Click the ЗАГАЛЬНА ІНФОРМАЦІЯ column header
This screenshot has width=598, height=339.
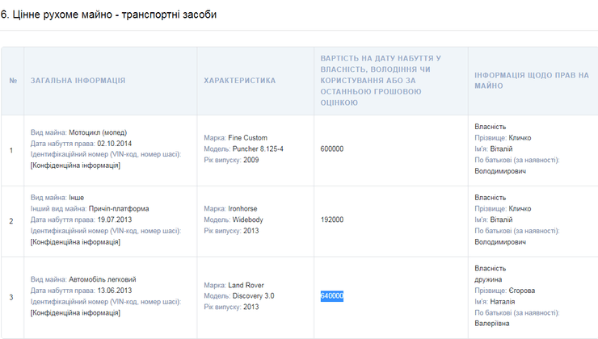pos(78,81)
